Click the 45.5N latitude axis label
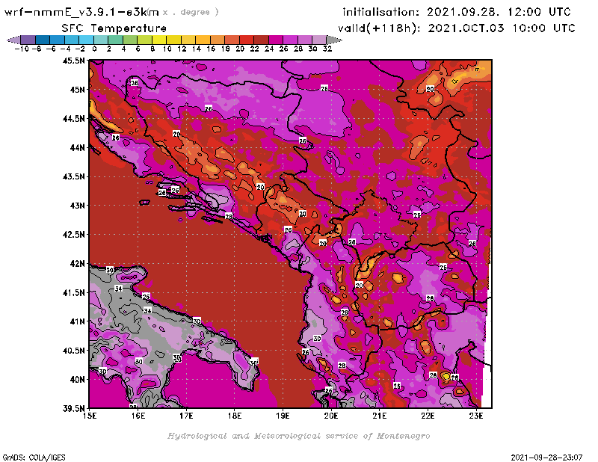The image size is (598, 462). pyautogui.click(x=73, y=61)
